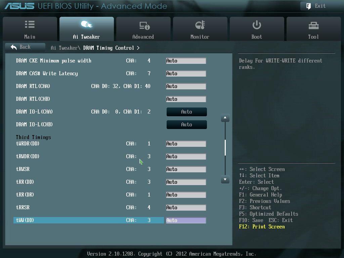
Task: Click tWRDR(DD) Auto value field
Action: click(x=186, y=144)
